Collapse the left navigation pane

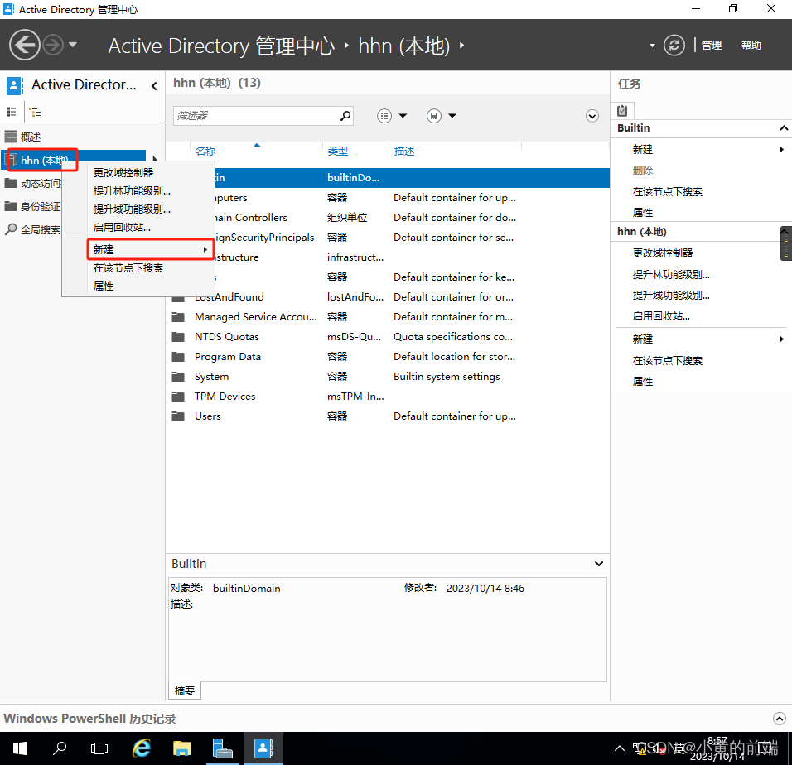coord(154,86)
